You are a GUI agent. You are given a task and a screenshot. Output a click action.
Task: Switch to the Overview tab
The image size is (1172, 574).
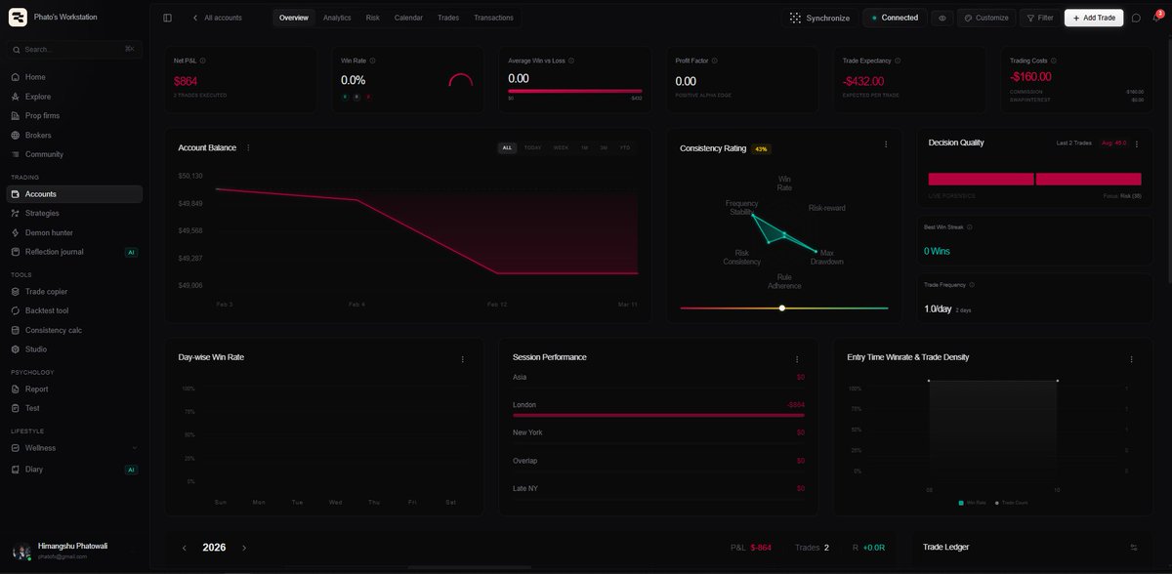coord(293,18)
